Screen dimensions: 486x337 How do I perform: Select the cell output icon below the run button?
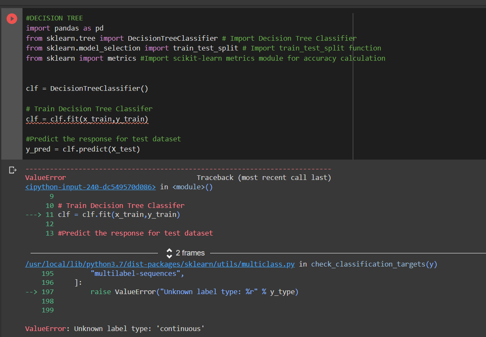point(12,169)
